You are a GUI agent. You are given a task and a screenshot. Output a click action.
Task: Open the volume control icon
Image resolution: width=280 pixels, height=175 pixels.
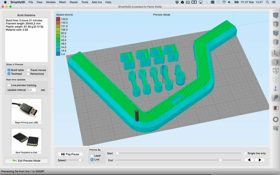pyautogui.click(x=229, y=2)
